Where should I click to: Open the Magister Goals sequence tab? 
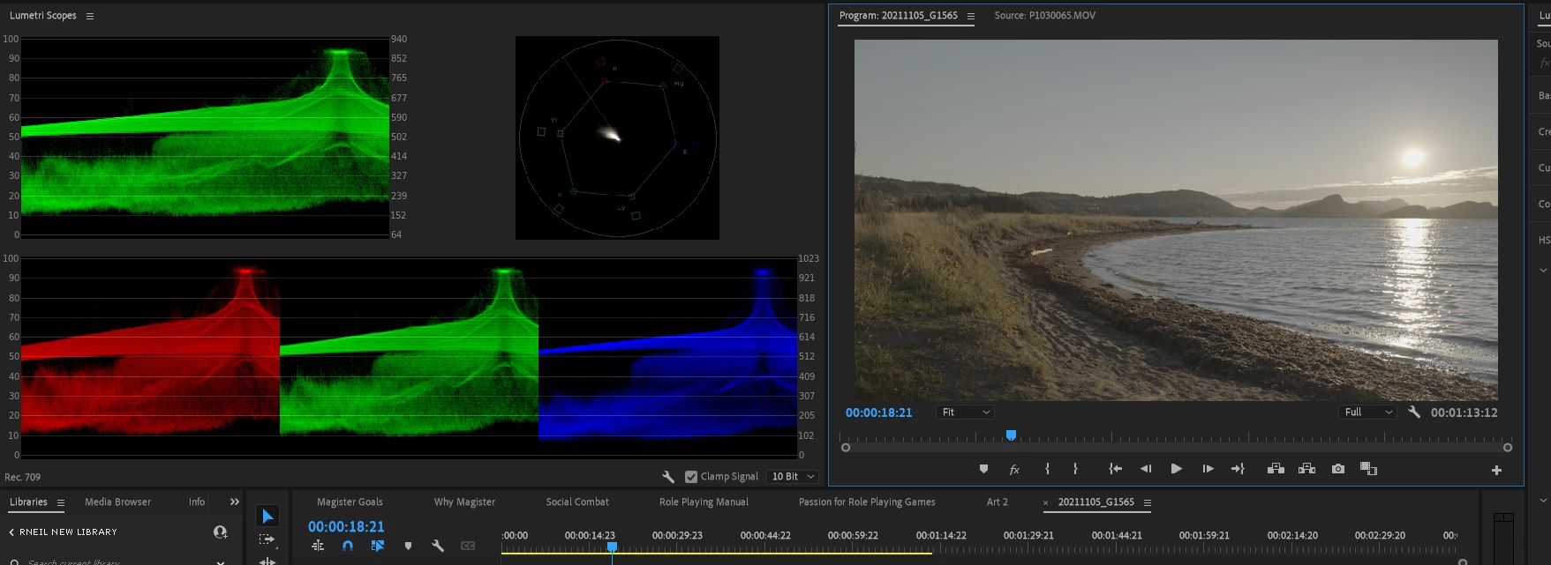(x=350, y=502)
